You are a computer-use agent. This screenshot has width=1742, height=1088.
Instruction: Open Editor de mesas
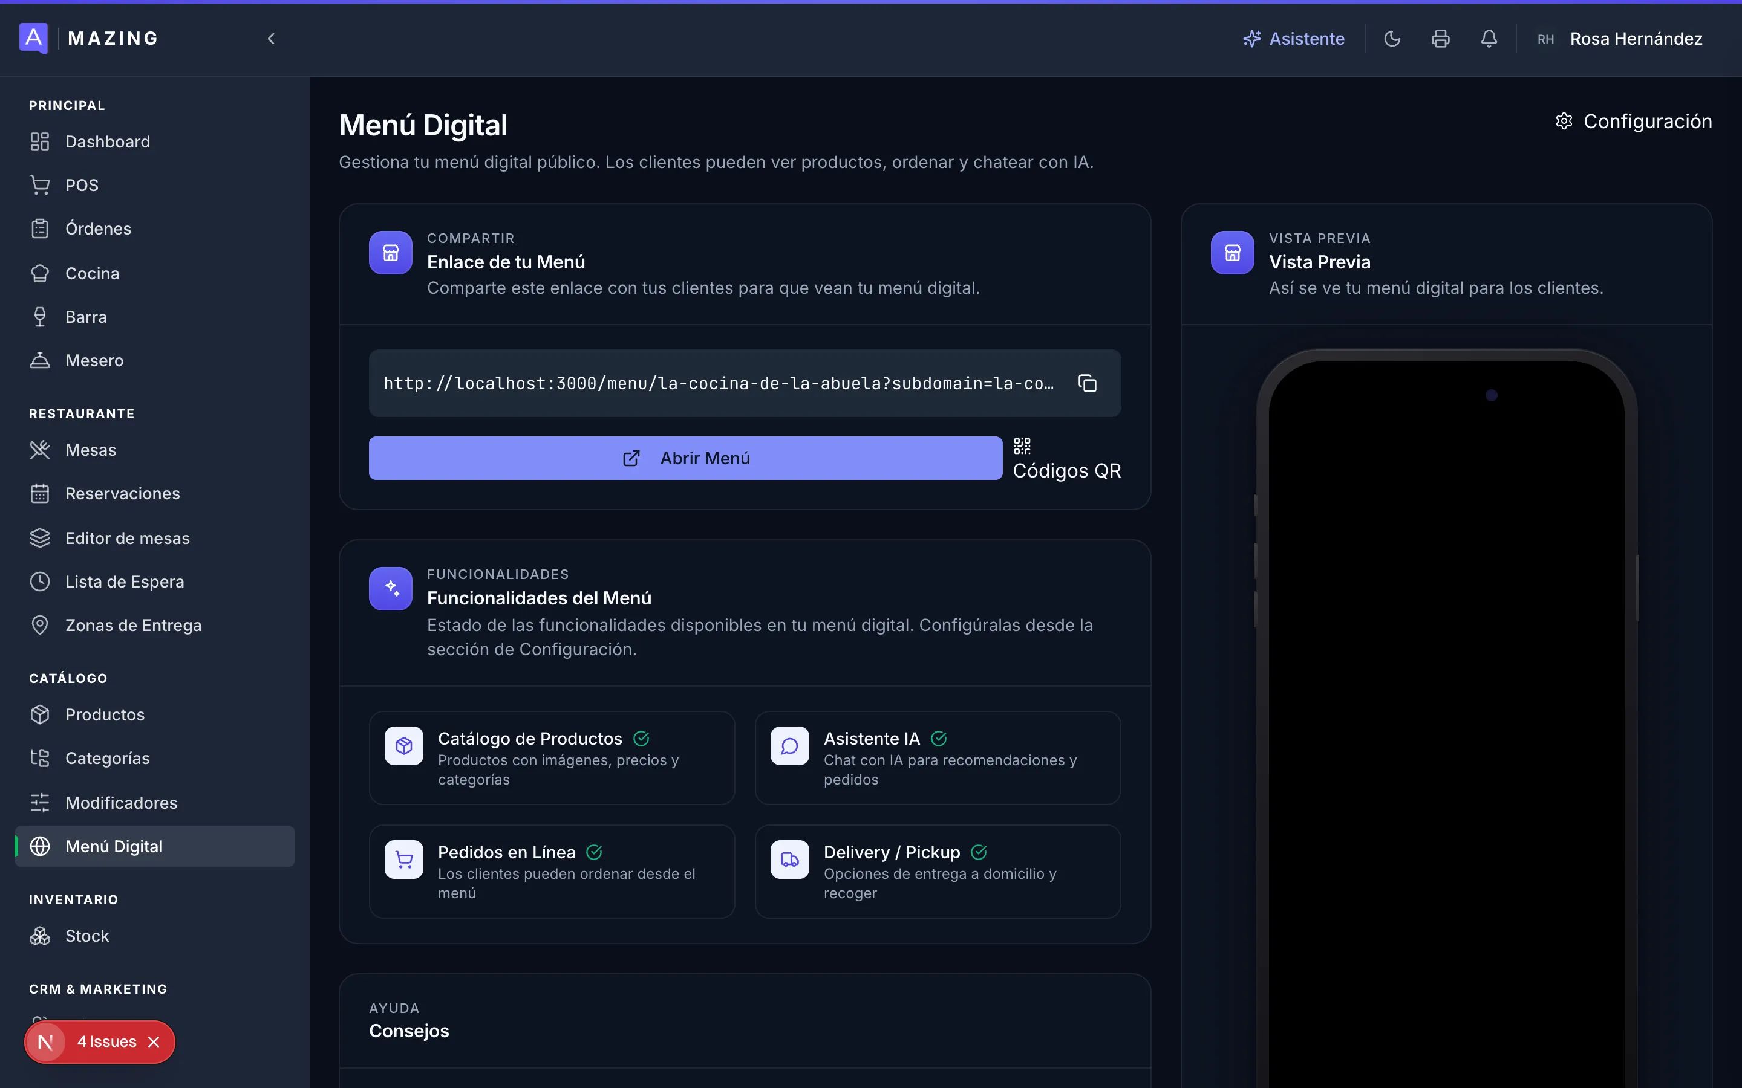click(155, 538)
